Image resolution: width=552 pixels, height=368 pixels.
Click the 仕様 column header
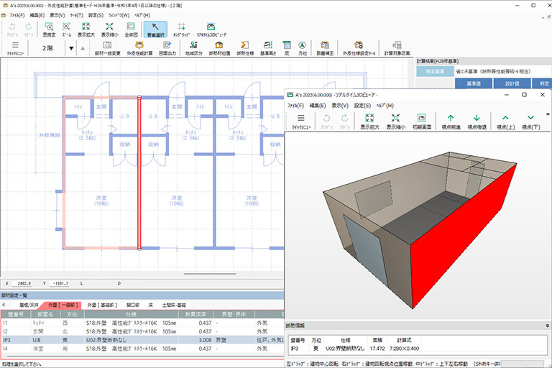point(131,314)
